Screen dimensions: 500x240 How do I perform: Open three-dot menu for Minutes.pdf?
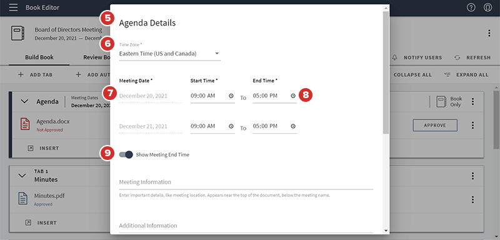(x=473, y=199)
